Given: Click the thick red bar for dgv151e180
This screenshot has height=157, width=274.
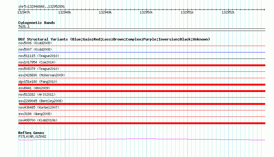Looking at the screenshot, I should click(x=142, y=85).
